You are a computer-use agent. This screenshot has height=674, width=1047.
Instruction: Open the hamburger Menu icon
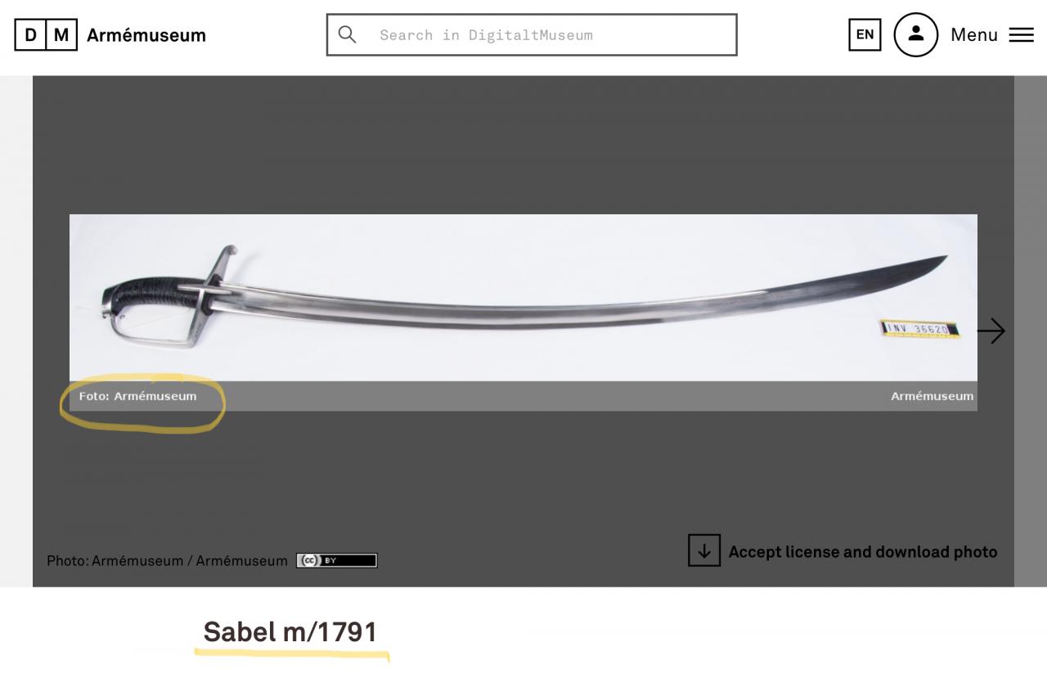click(1021, 35)
